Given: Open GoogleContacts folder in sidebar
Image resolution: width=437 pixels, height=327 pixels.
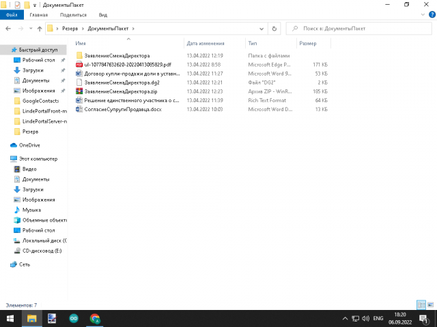Looking at the screenshot, I should 41,101.
